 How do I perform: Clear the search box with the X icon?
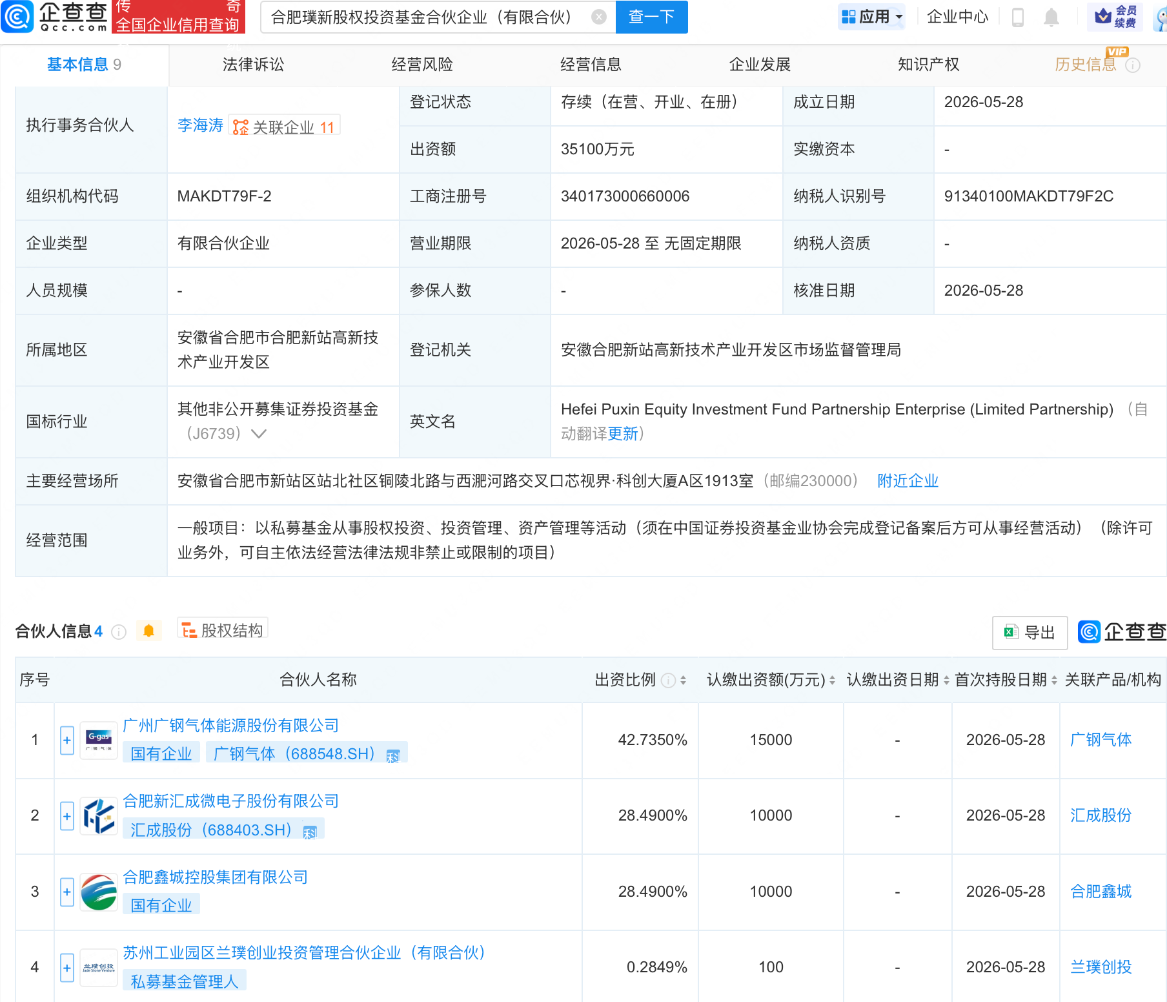(x=599, y=17)
